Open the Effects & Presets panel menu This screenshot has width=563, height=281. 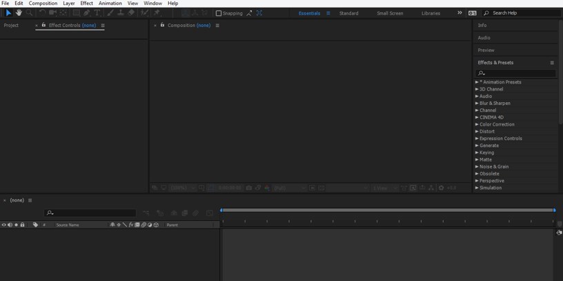[552, 63]
